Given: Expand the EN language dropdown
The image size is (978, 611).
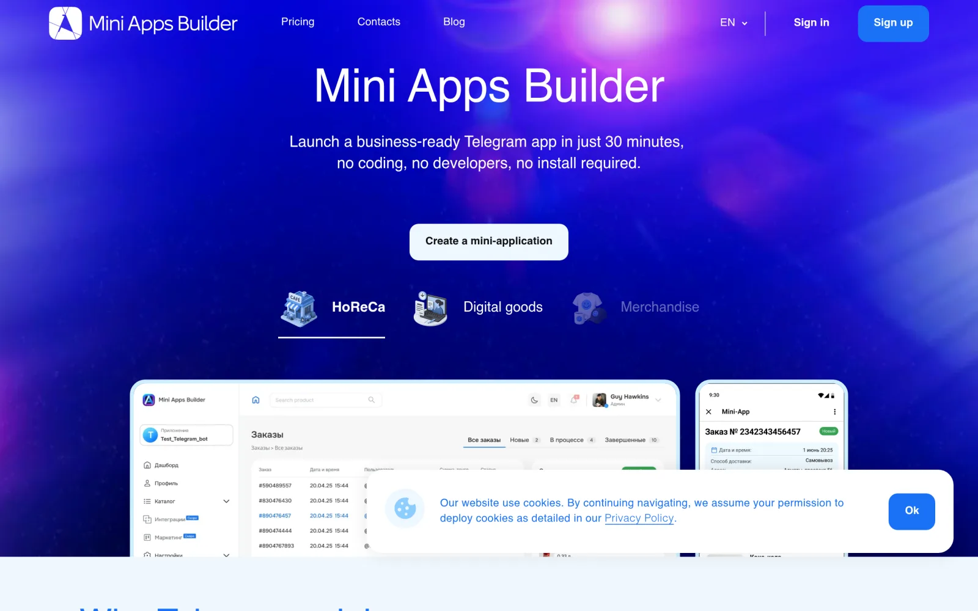Looking at the screenshot, I should 733,23.
